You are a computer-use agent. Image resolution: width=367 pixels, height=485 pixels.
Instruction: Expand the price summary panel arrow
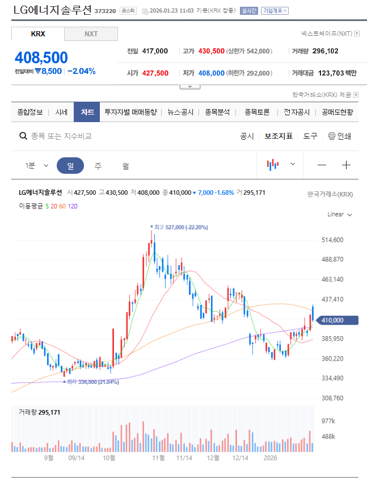190,87
